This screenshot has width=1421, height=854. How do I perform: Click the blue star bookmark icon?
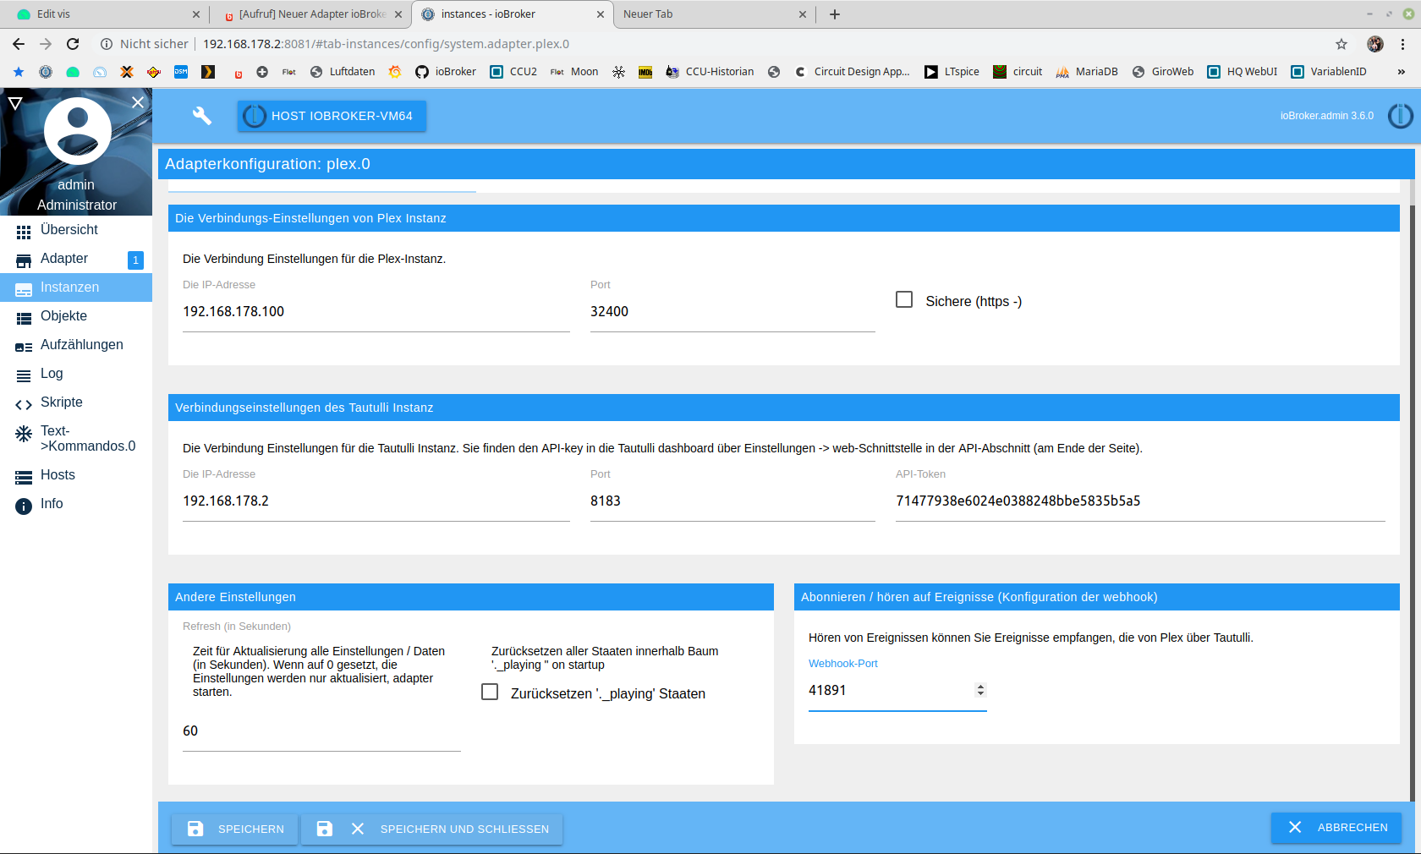tap(19, 72)
